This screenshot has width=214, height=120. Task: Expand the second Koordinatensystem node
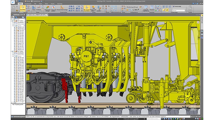[x=13, y=53]
